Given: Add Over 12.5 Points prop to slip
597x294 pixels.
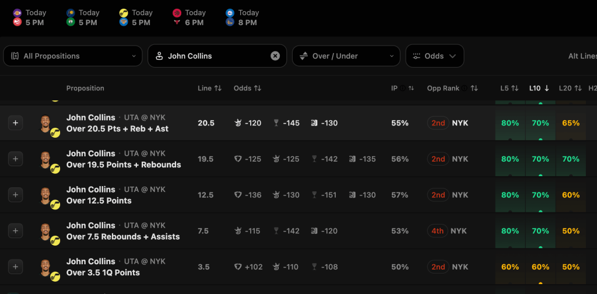Looking at the screenshot, I should pyautogui.click(x=16, y=195).
